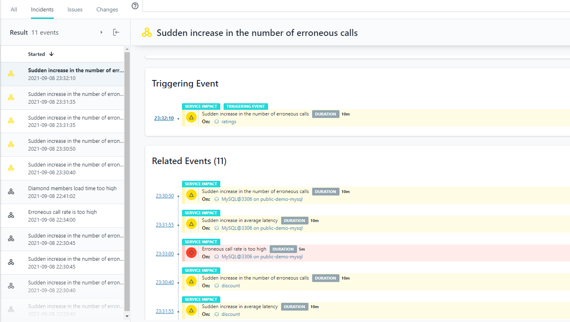Open the 23:32:10 triggering event timestamp
This screenshot has width=570, height=322.
click(x=164, y=118)
